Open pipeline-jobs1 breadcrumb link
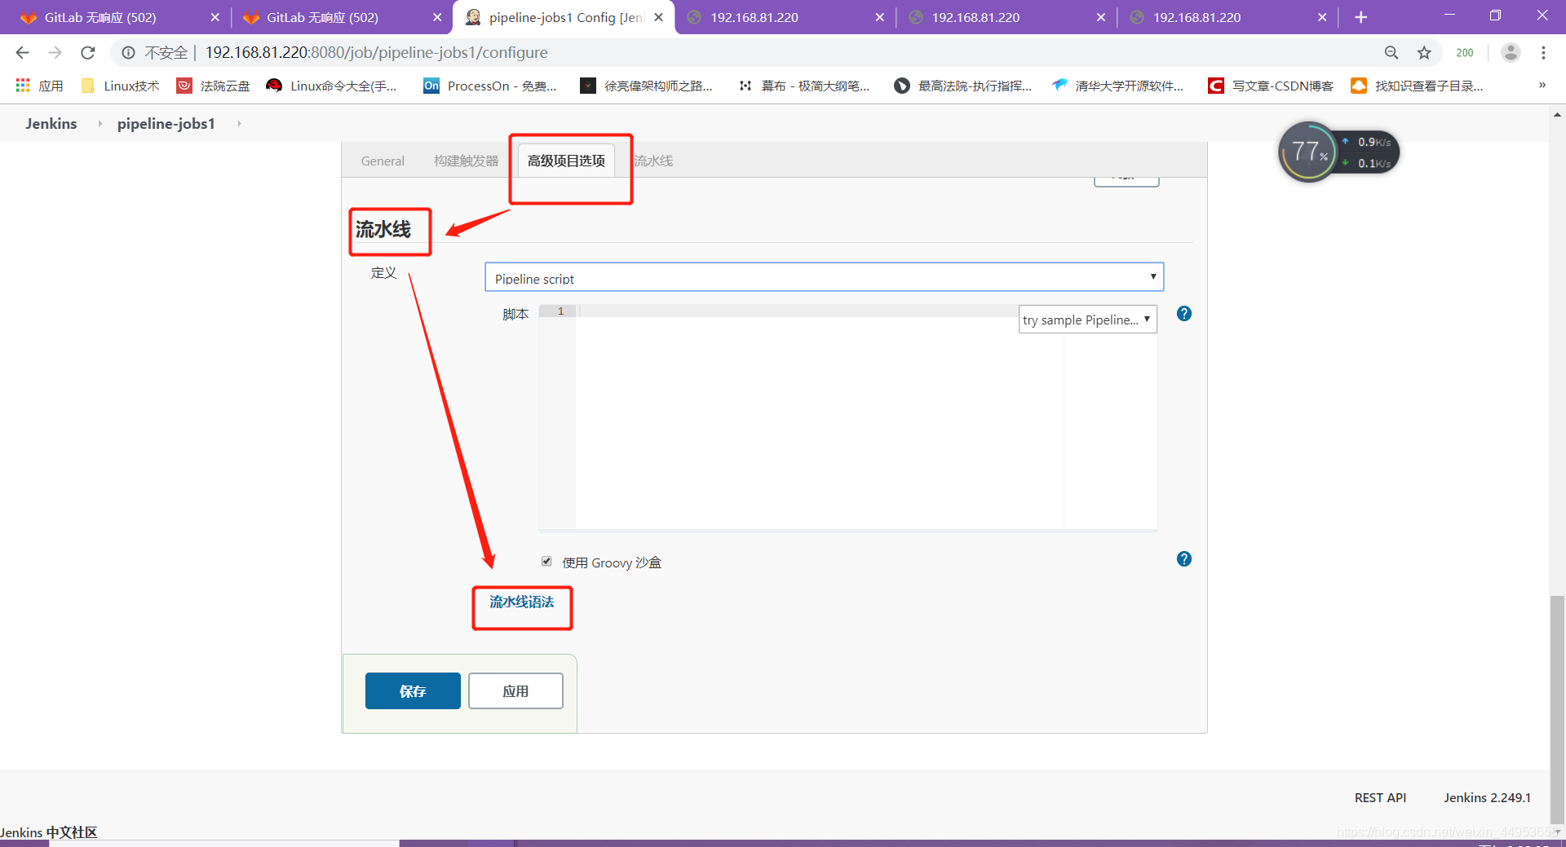The image size is (1566, 847). click(166, 124)
